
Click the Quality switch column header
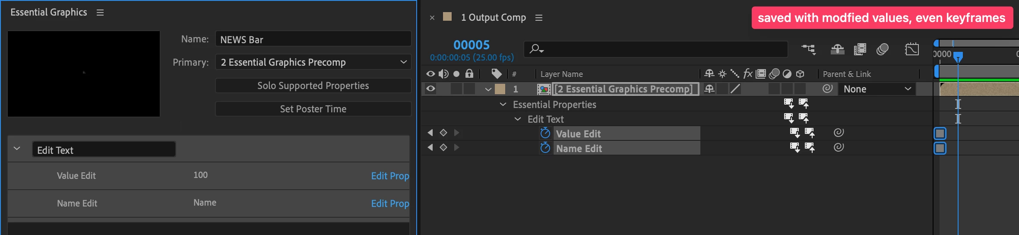point(734,74)
